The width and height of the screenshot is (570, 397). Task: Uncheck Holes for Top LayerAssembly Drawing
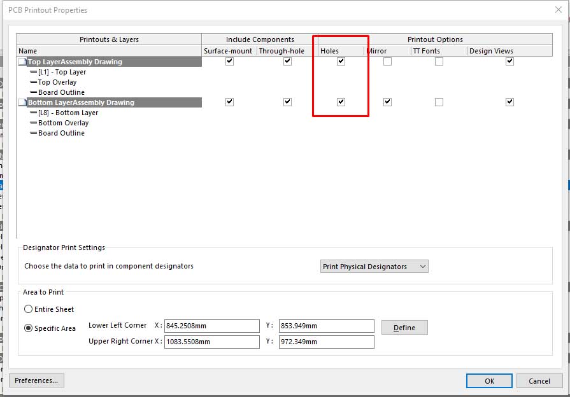pyautogui.click(x=341, y=62)
